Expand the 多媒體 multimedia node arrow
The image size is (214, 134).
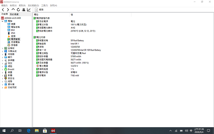[2, 60]
